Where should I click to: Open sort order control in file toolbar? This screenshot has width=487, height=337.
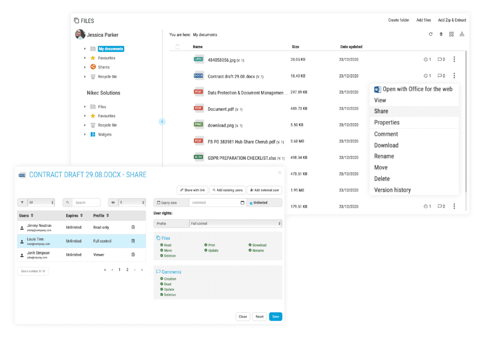tap(441, 34)
